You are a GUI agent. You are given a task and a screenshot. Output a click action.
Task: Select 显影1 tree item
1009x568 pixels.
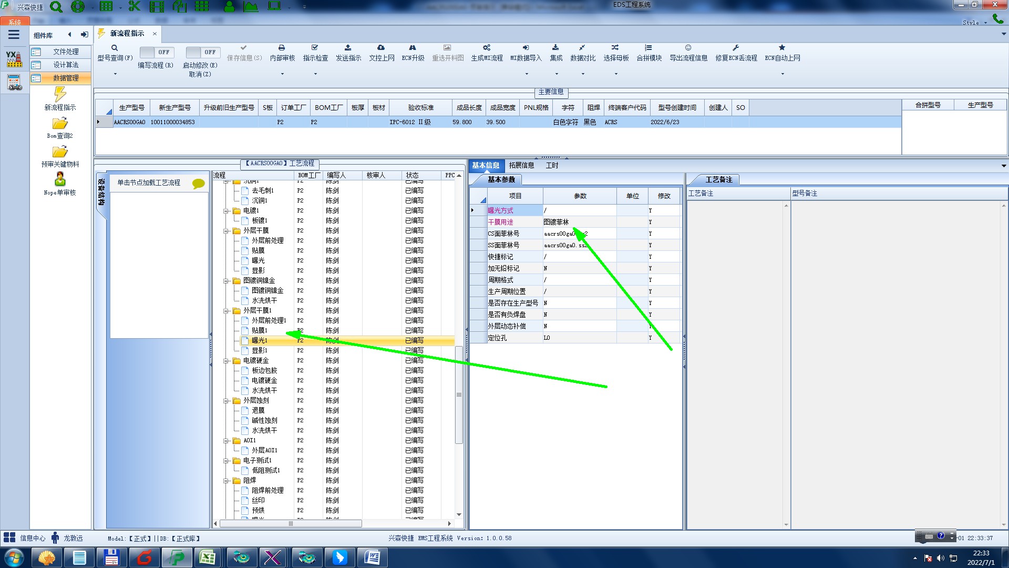260,350
